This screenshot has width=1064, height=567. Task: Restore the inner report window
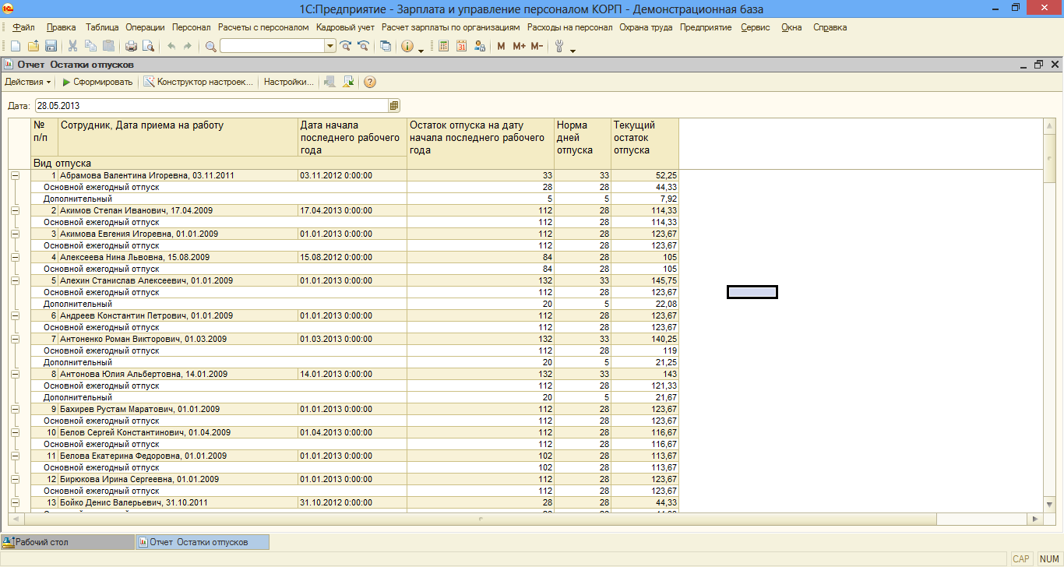point(1038,65)
